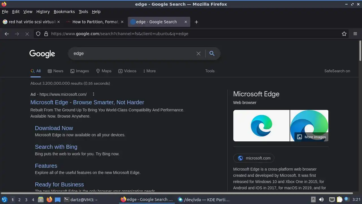Open the clipboard tray icon

coord(339,200)
